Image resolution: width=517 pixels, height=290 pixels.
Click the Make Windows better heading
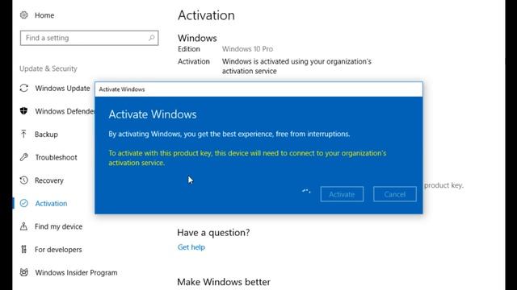click(224, 282)
